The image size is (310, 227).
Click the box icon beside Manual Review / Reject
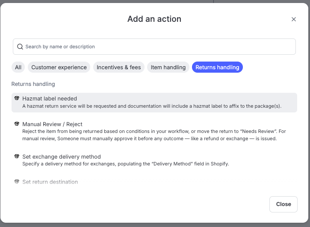click(x=17, y=124)
